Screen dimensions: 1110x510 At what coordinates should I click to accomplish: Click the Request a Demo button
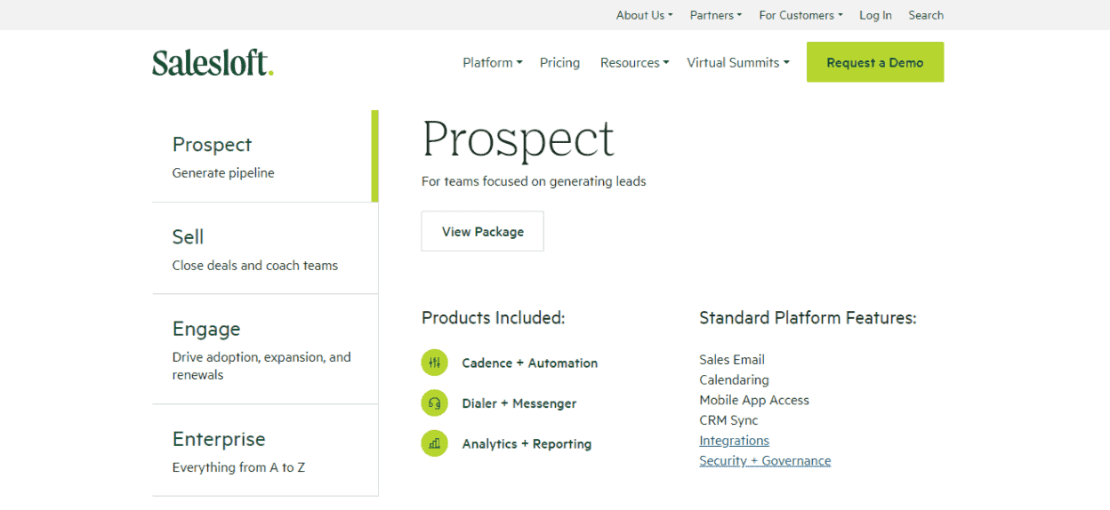[875, 62]
